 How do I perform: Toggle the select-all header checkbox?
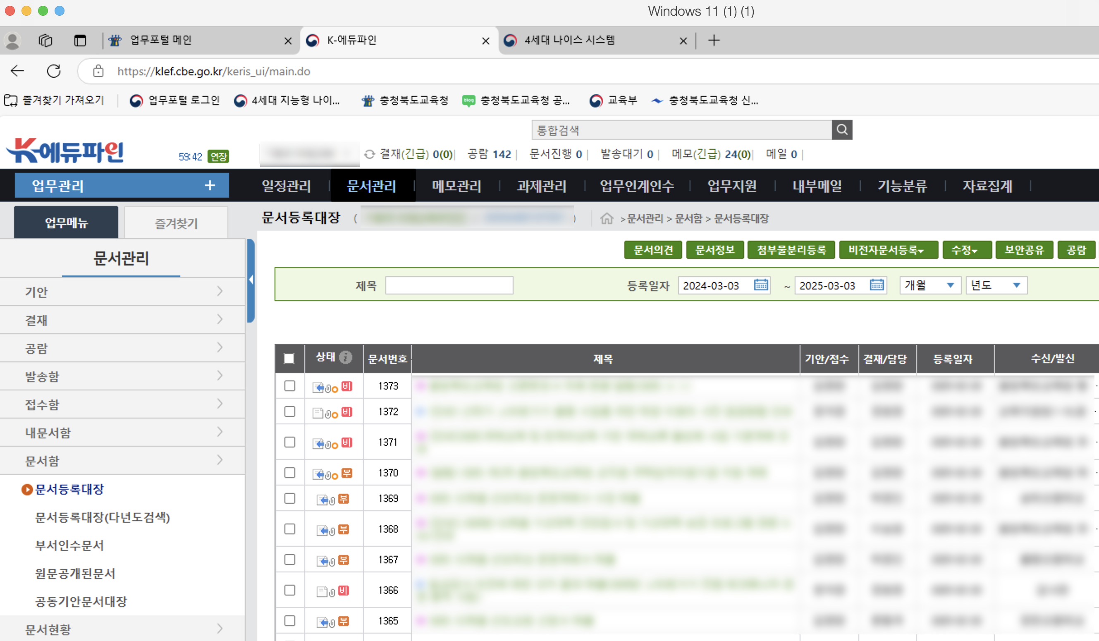(x=289, y=359)
